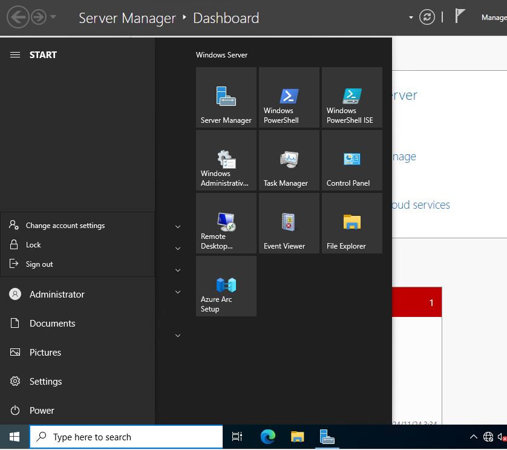Open the dropdown arrow beside the refresh icon
507x450 pixels.
[x=411, y=18]
